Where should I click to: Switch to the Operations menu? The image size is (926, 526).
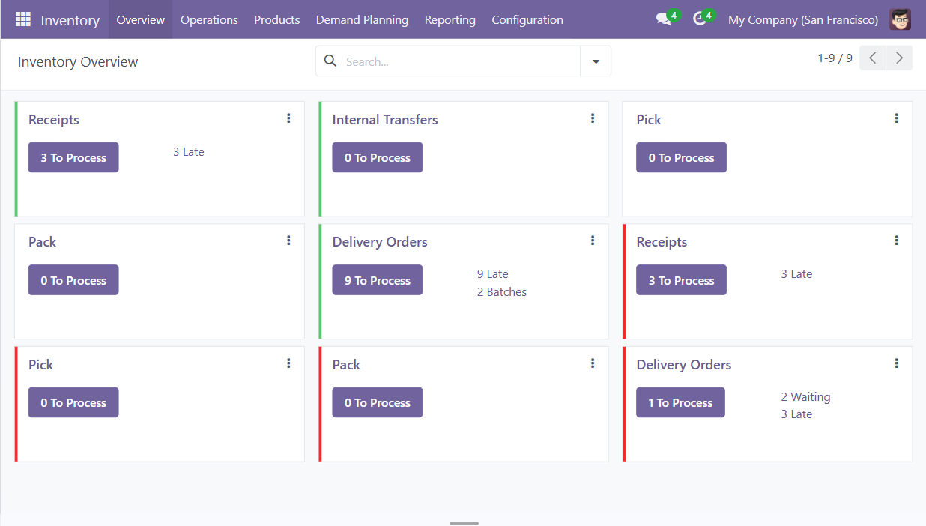[209, 19]
